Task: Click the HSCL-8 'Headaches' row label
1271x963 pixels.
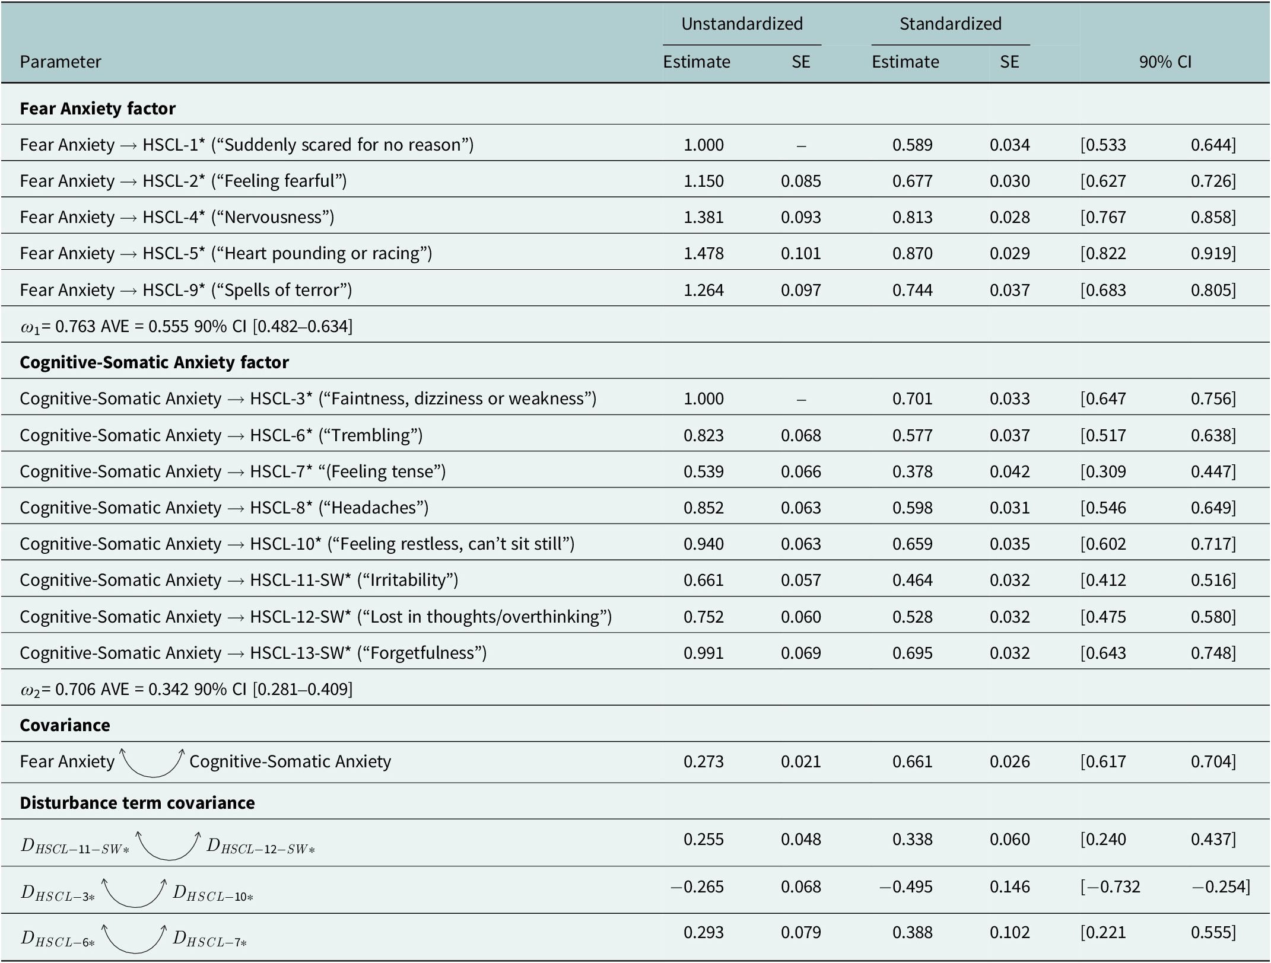Action: coord(224,508)
